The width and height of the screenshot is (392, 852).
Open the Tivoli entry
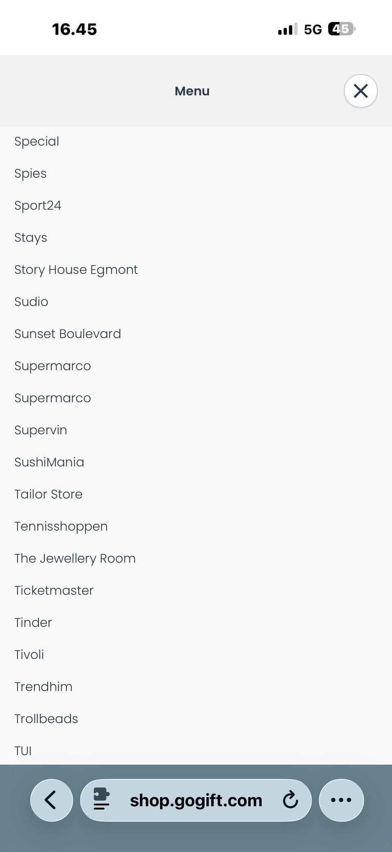(29, 654)
